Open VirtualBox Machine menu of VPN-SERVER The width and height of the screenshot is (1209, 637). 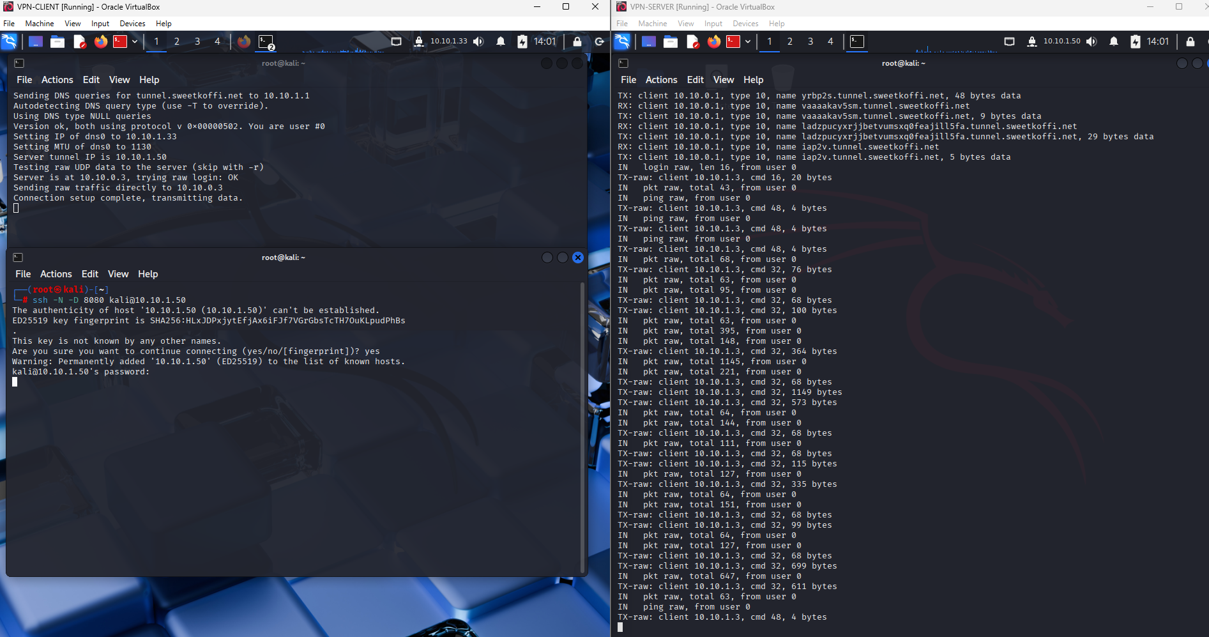pos(653,24)
